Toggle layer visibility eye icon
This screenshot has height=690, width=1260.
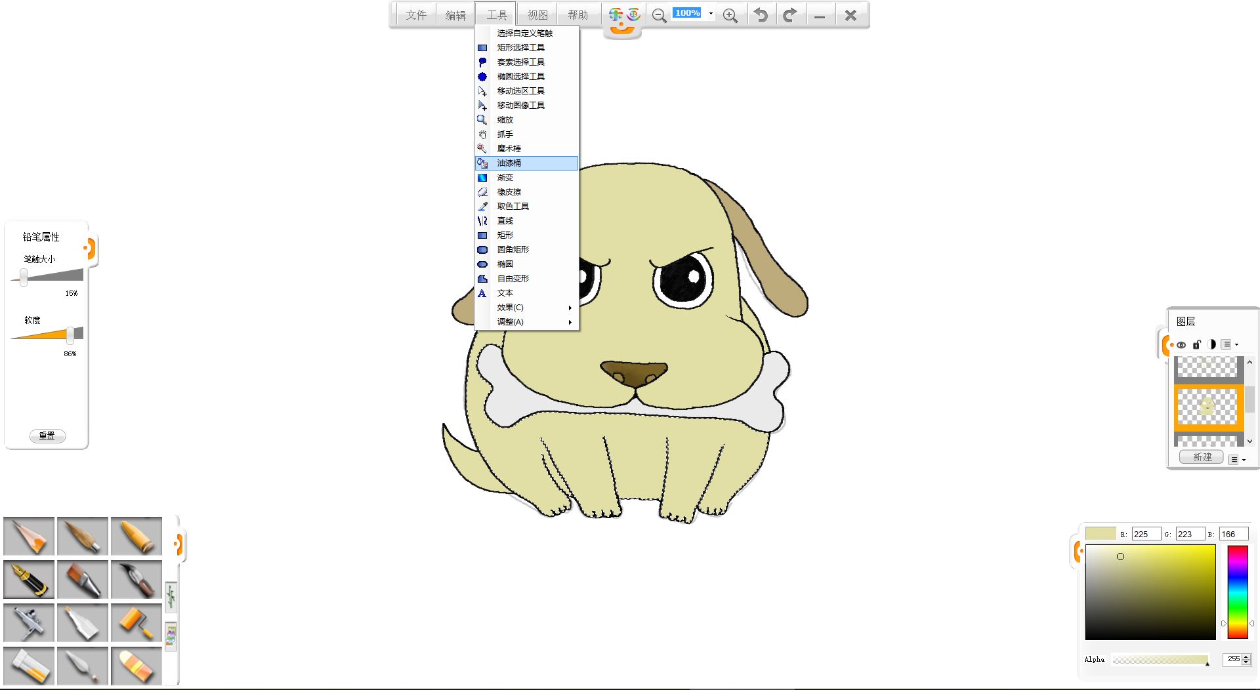point(1181,344)
